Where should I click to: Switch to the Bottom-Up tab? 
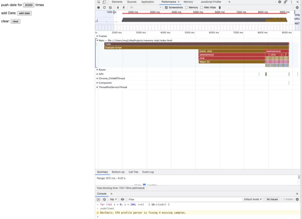(x=118, y=172)
